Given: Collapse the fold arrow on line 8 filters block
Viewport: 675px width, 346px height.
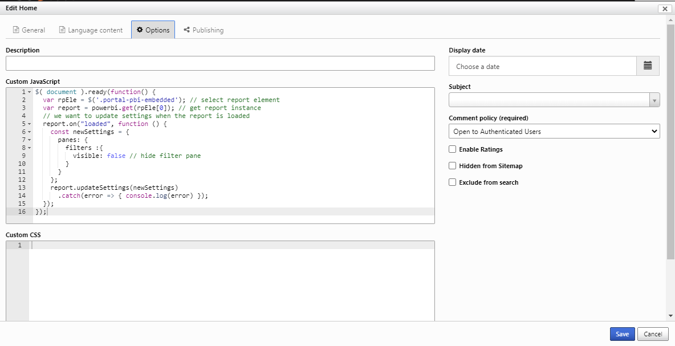Looking at the screenshot, I should pos(29,148).
